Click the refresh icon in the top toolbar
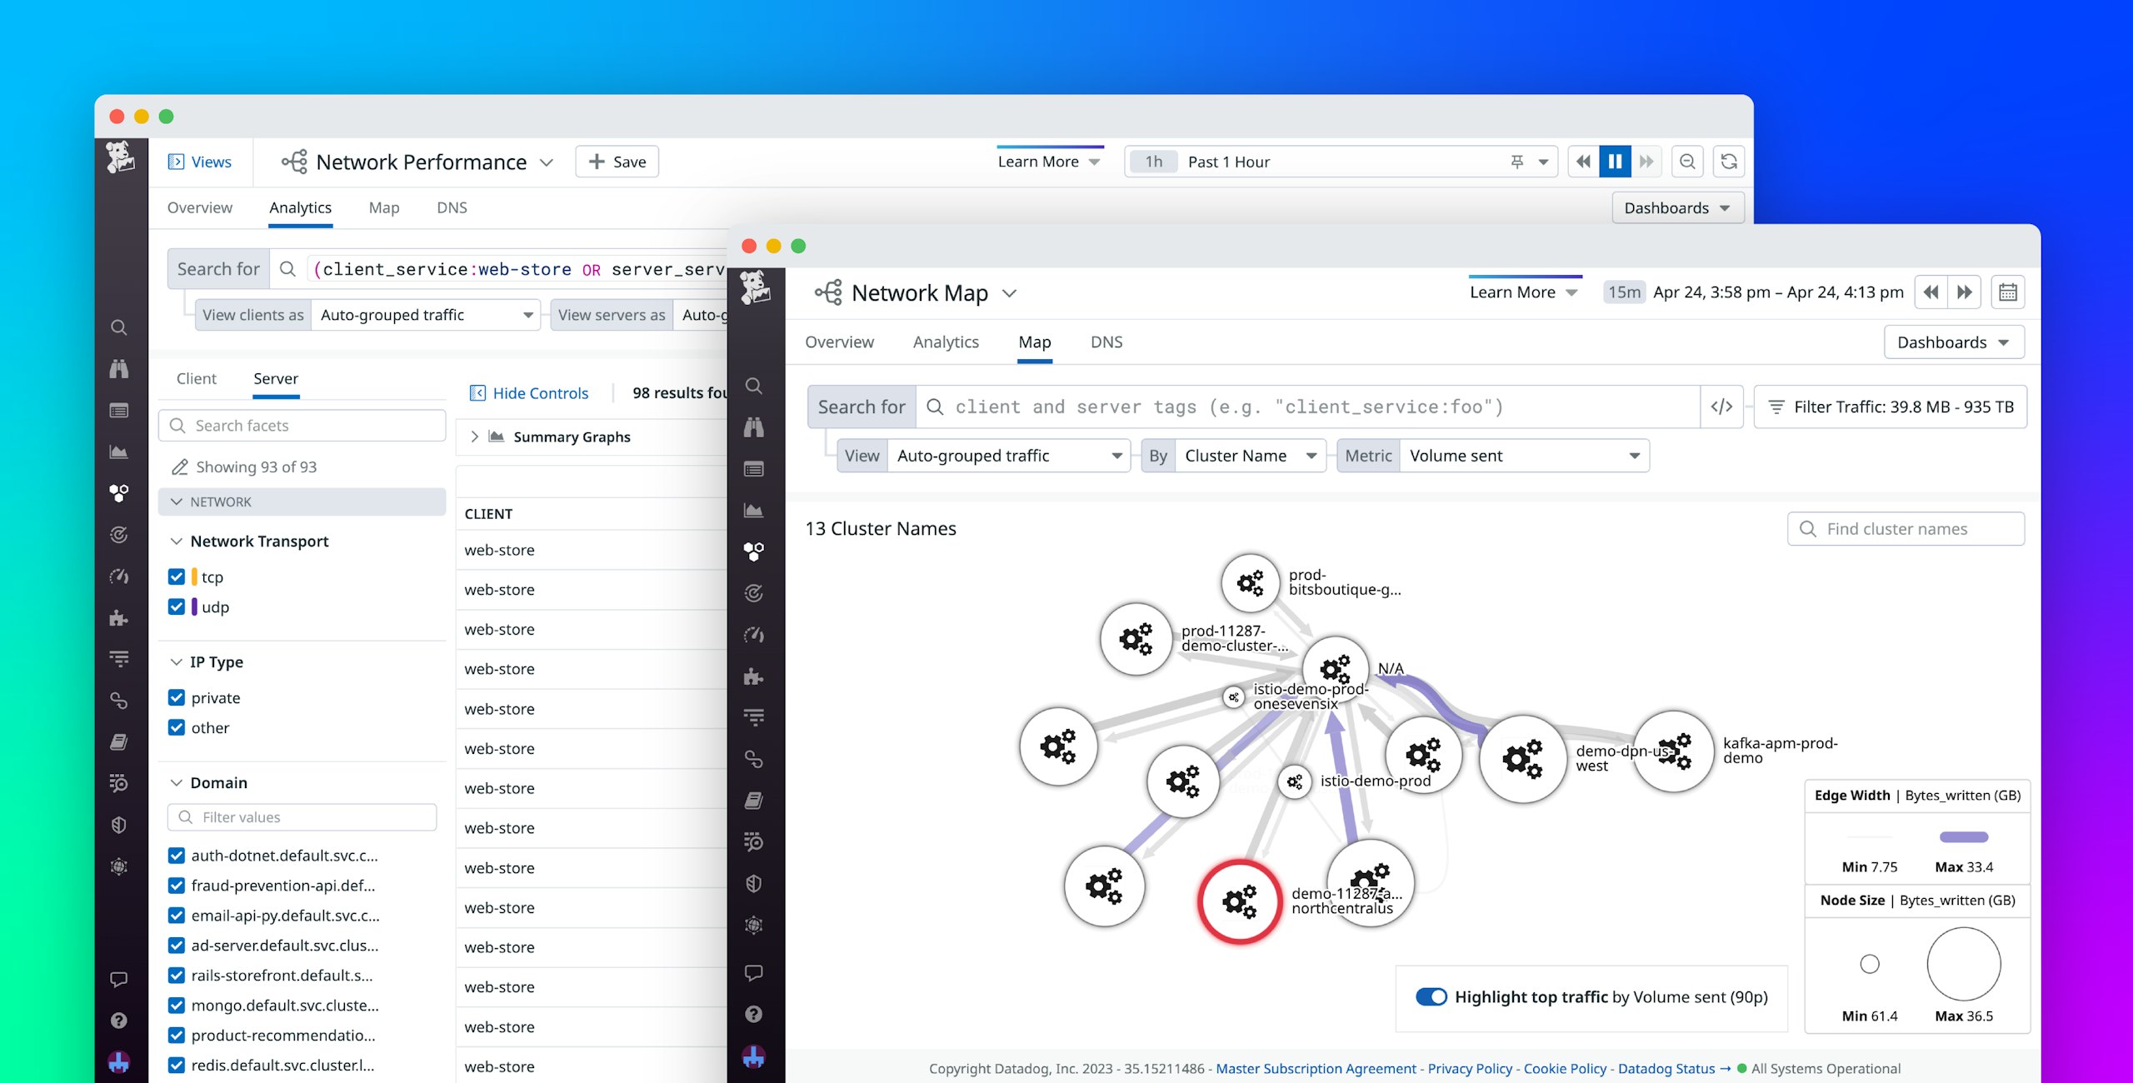This screenshot has height=1083, width=2133. [1730, 161]
